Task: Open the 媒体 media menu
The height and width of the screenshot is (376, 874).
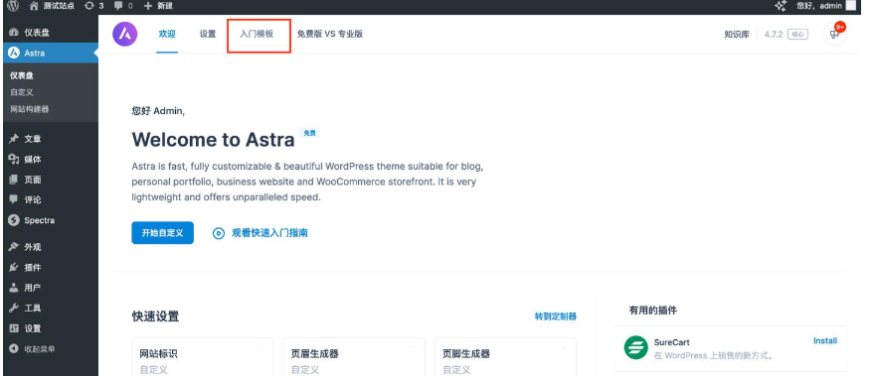Action: pyautogui.click(x=50, y=160)
